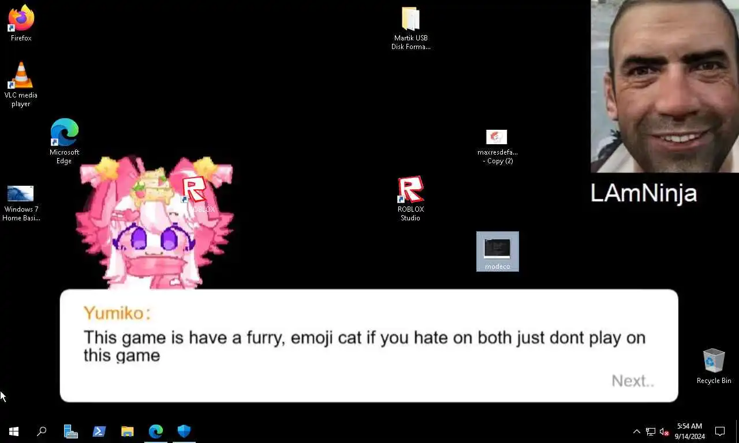The image size is (739, 443).
Task: Open the Firefox desktop shortcut
Action: pyautogui.click(x=21, y=23)
